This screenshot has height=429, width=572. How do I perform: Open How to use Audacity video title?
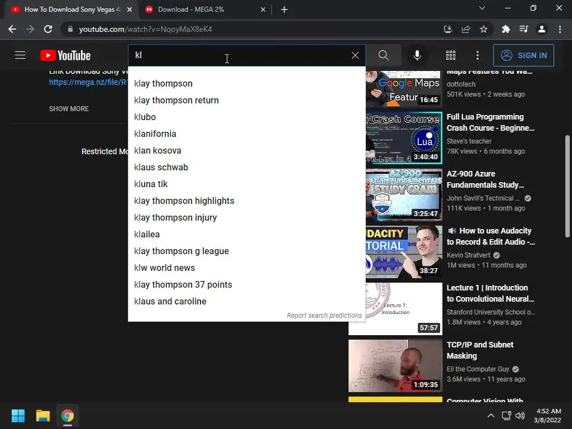pos(490,236)
